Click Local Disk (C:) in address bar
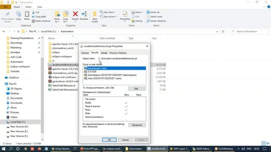 point(49,32)
